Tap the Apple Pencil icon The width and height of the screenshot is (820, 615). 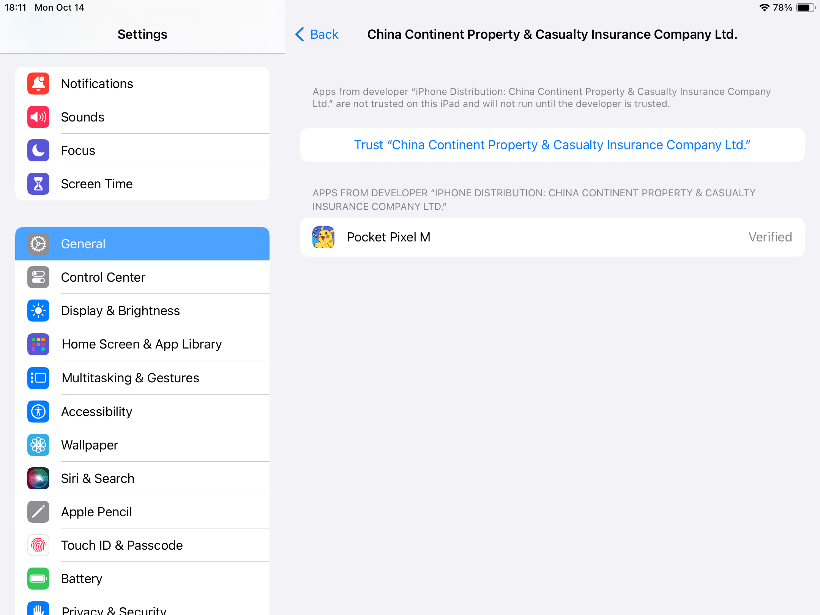(x=38, y=512)
